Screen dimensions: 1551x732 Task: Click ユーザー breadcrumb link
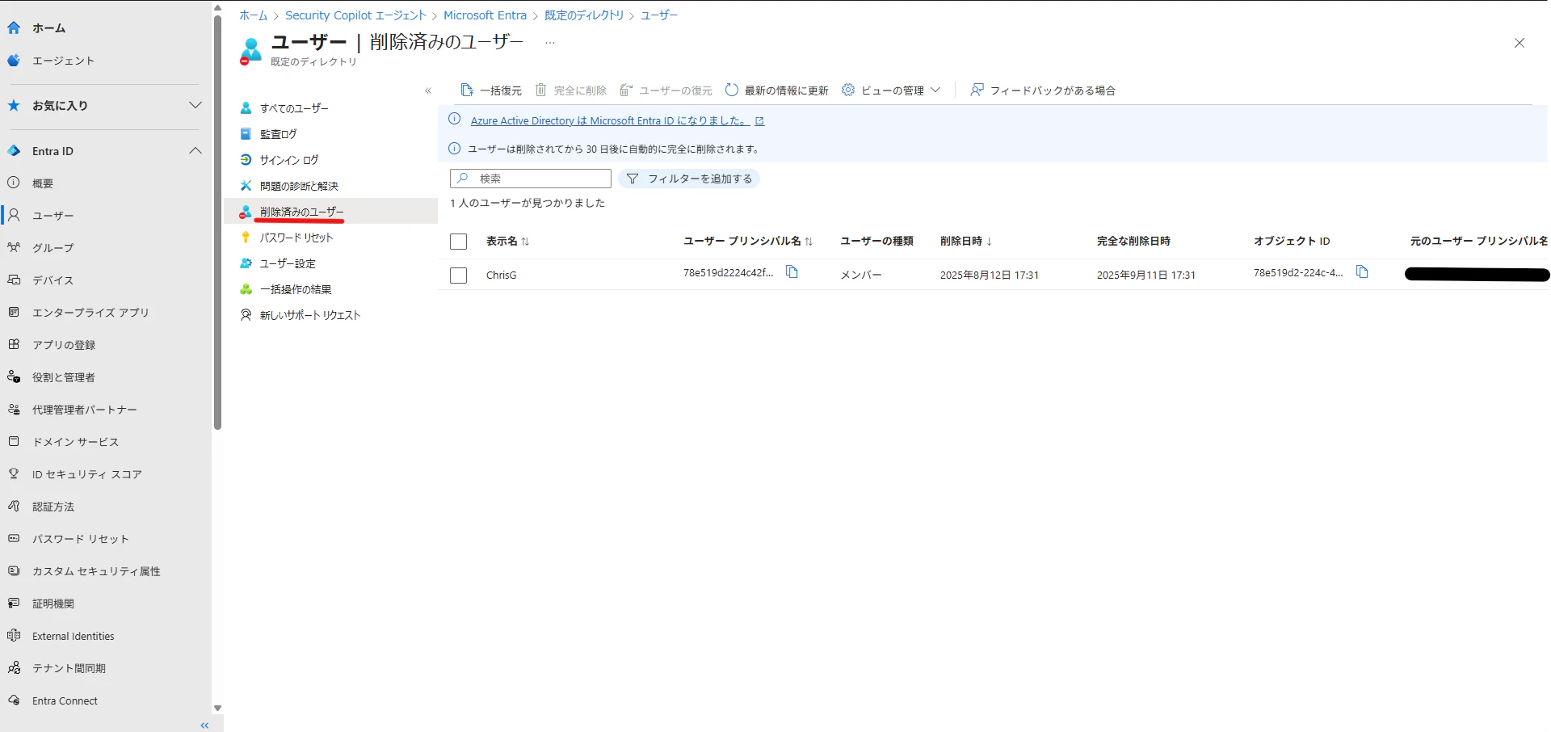pyautogui.click(x=659, y=15)
